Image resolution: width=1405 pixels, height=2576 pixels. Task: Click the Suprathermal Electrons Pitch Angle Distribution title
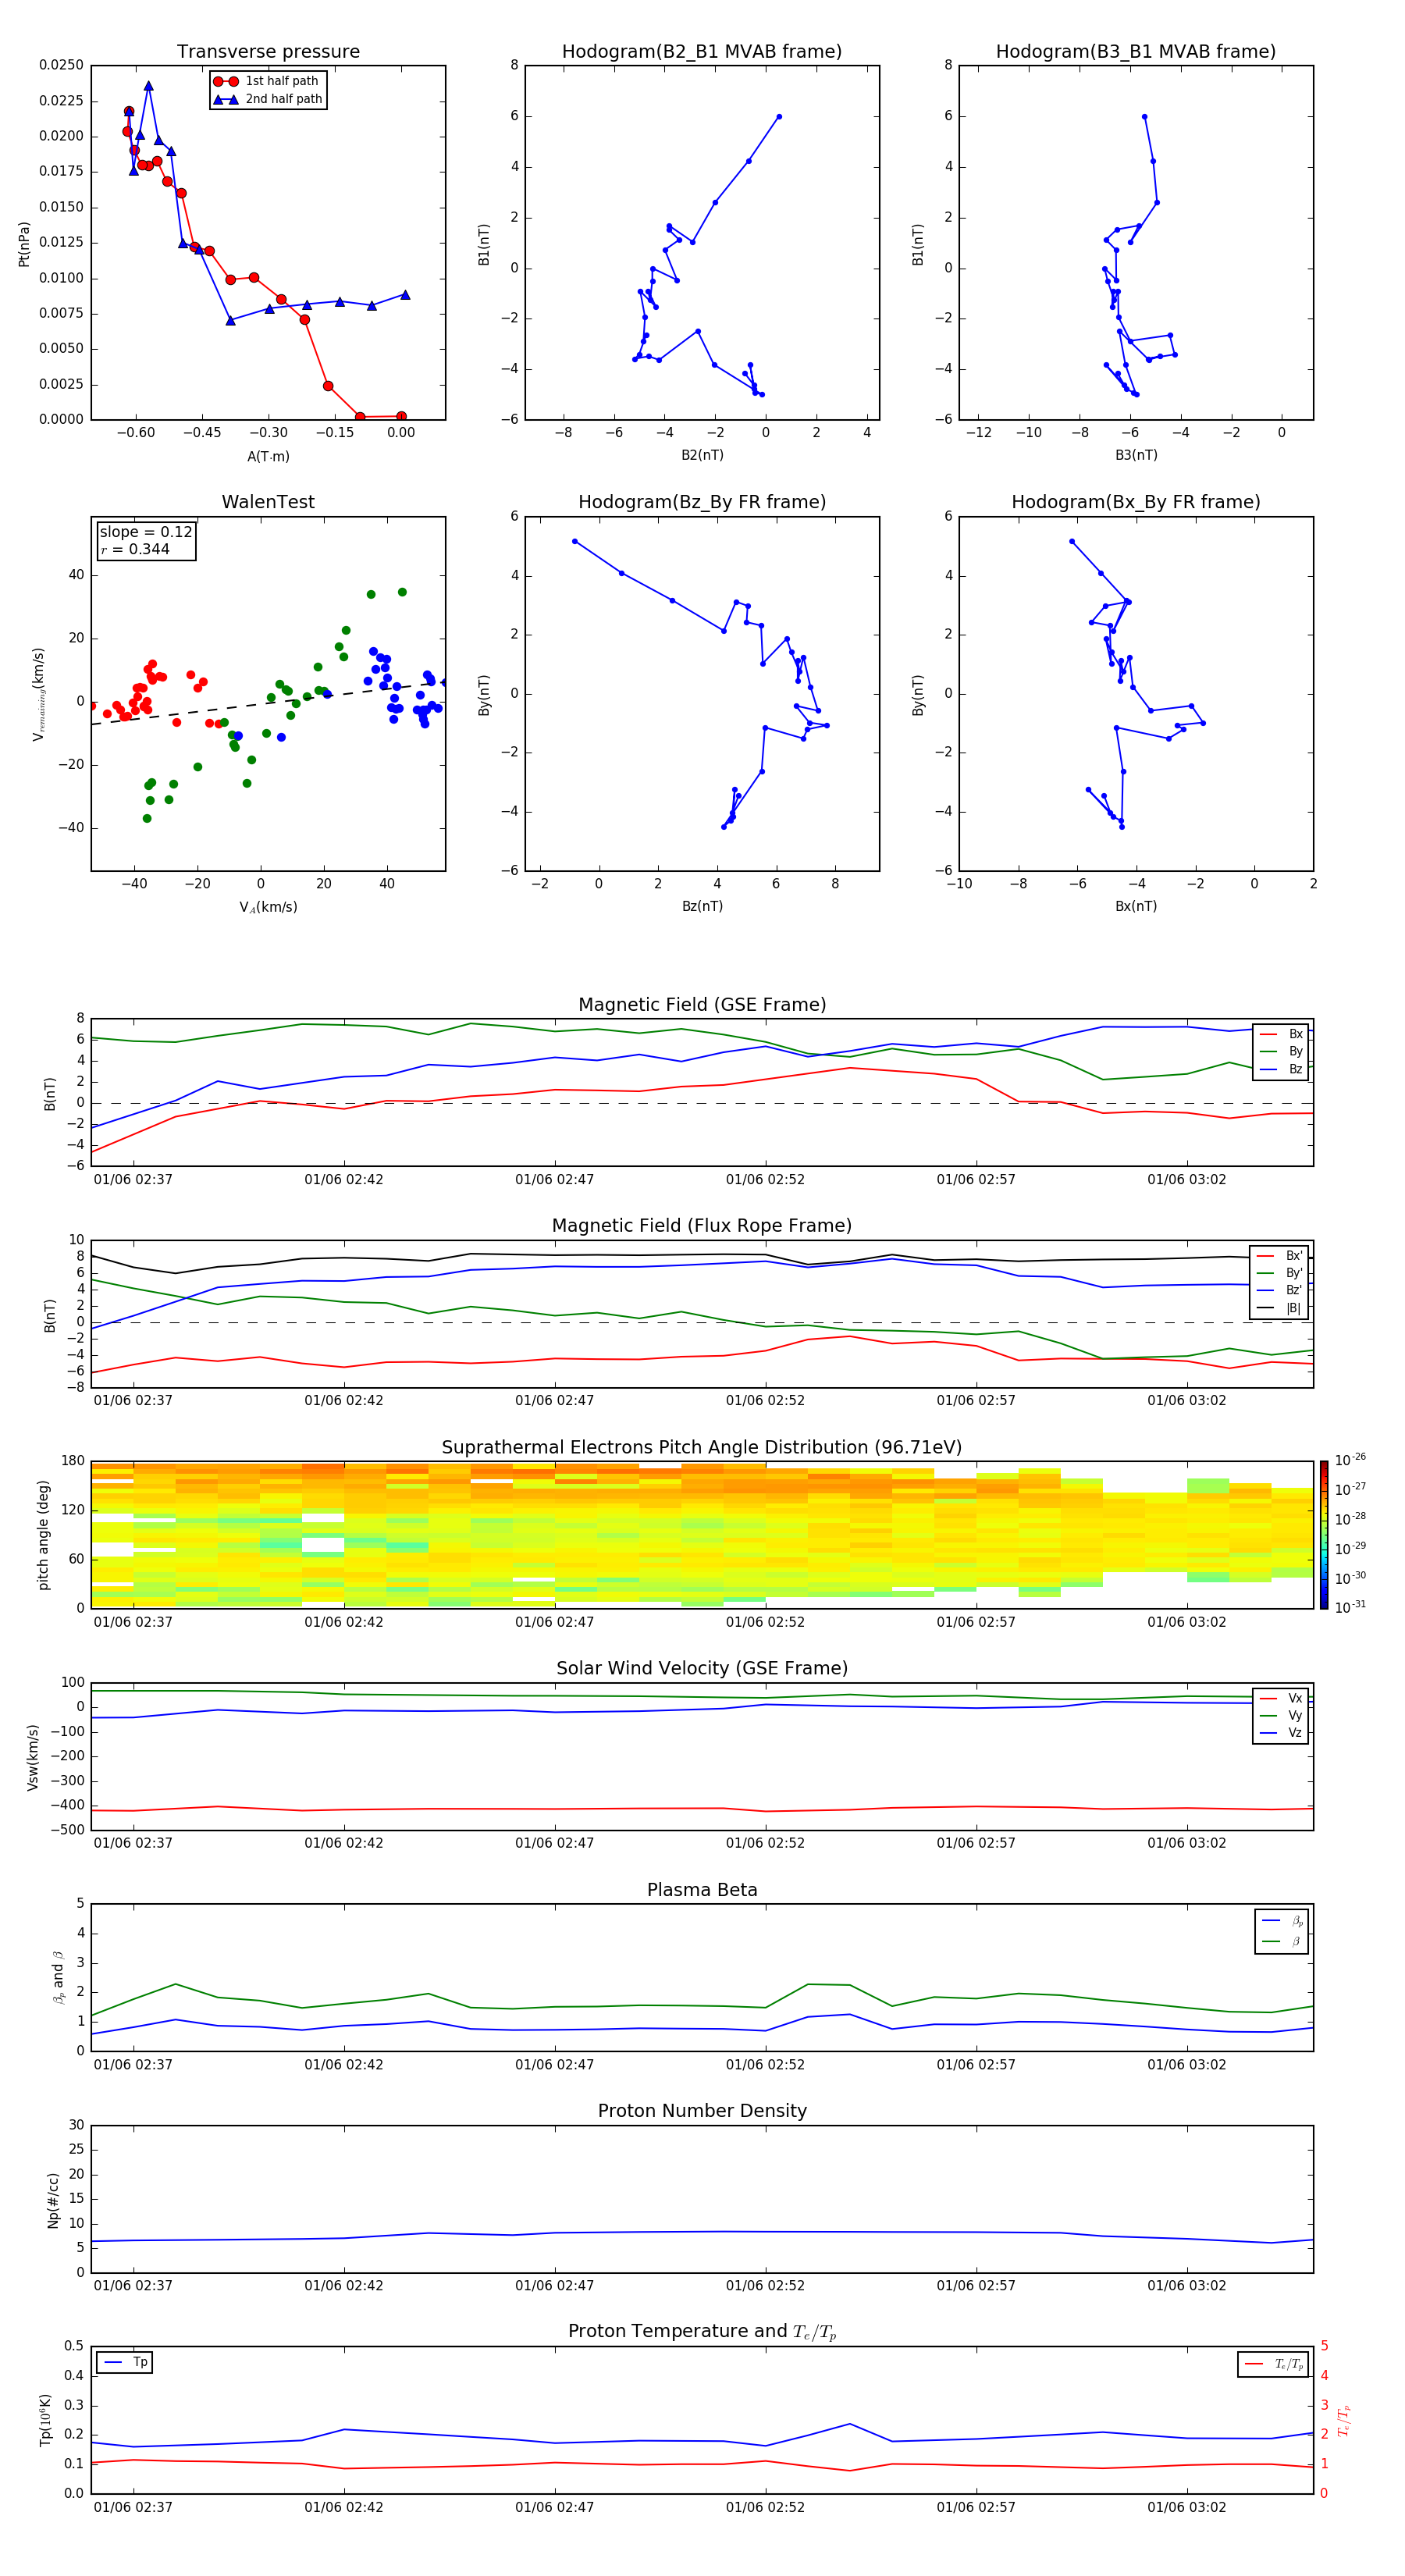pyautogui.click(x=702, y=1448)
